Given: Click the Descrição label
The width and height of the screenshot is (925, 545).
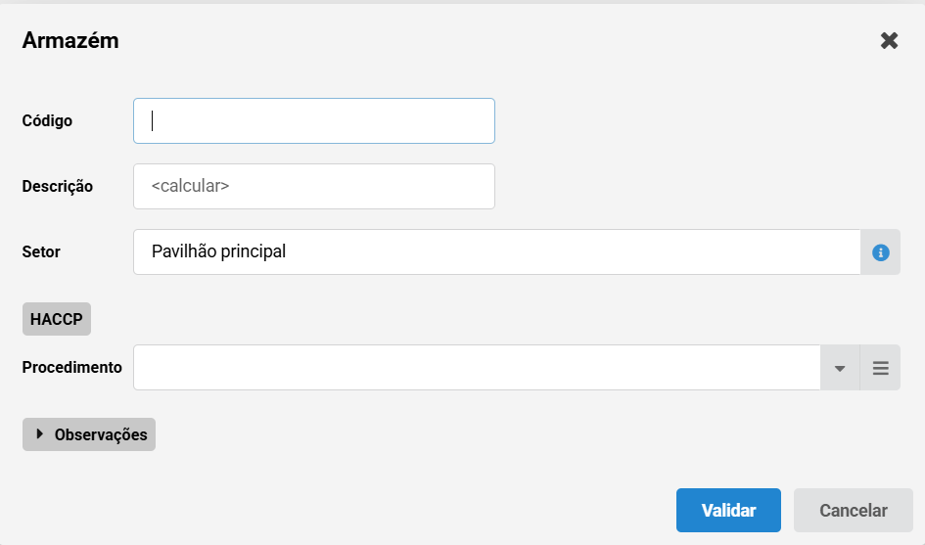Looking at the screenshot, I should (x=57, y=186).
